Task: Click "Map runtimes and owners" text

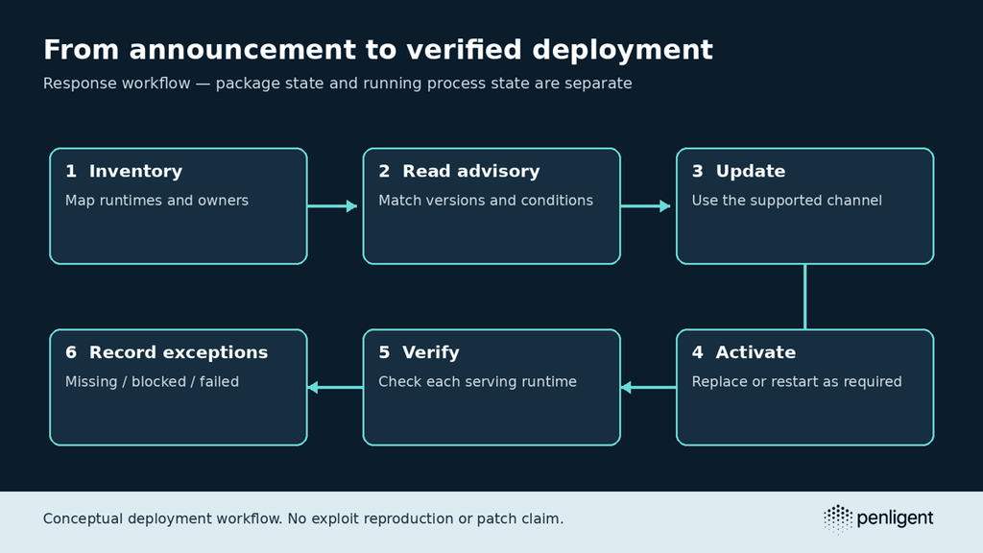Action: click(x=156, y=201)
